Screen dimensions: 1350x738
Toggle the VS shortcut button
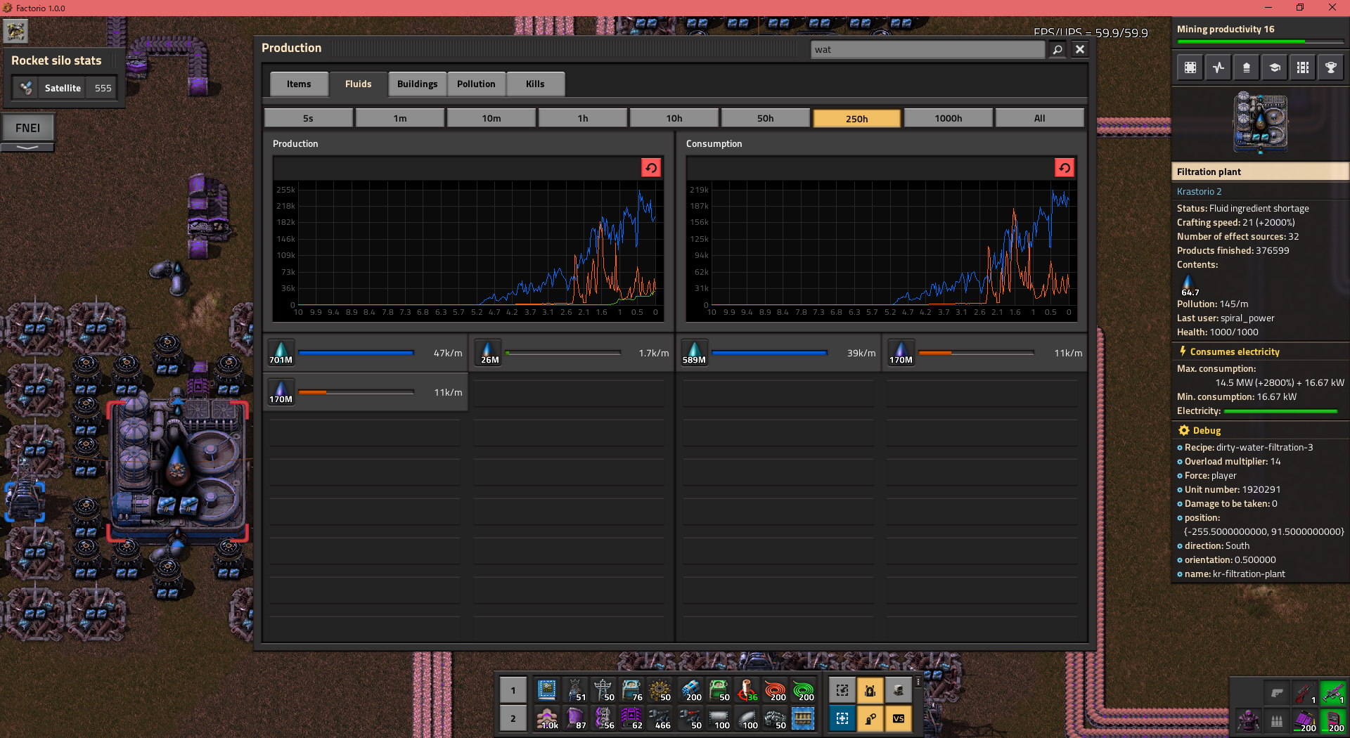click(x=898, y=718)
